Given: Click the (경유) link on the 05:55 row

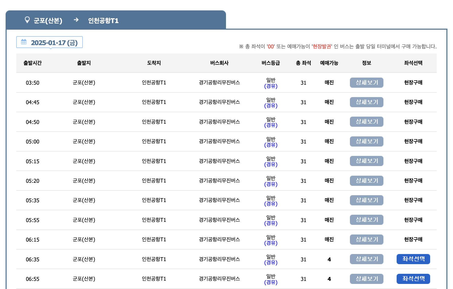Looking at the screenshot, I should pos(271,223).
